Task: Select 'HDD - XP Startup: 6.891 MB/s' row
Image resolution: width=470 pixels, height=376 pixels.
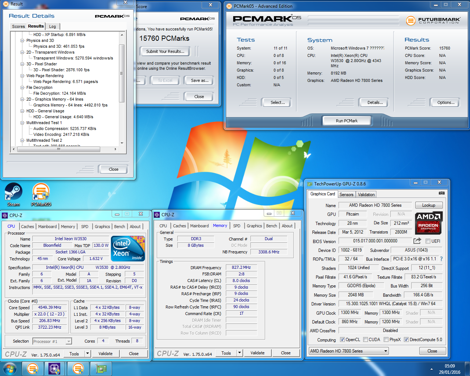Action: (59, 35)
